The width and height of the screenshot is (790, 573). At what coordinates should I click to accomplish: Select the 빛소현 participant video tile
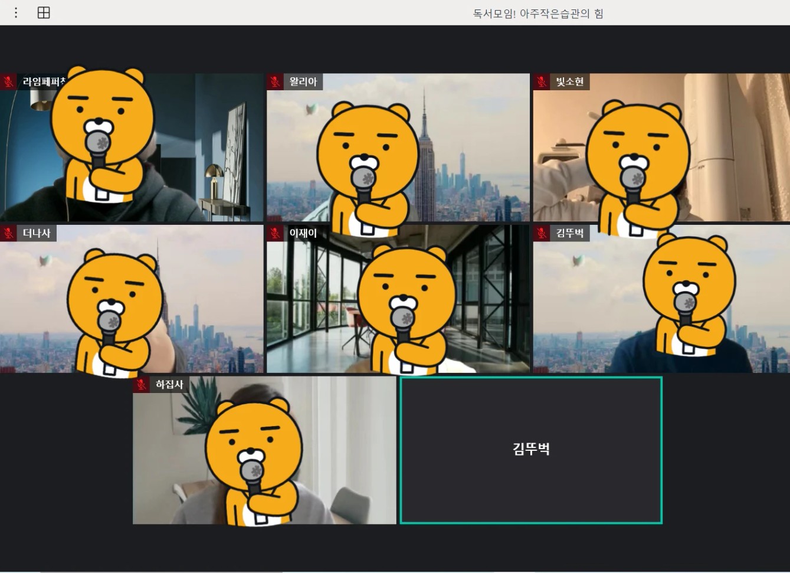click(661, 148)
